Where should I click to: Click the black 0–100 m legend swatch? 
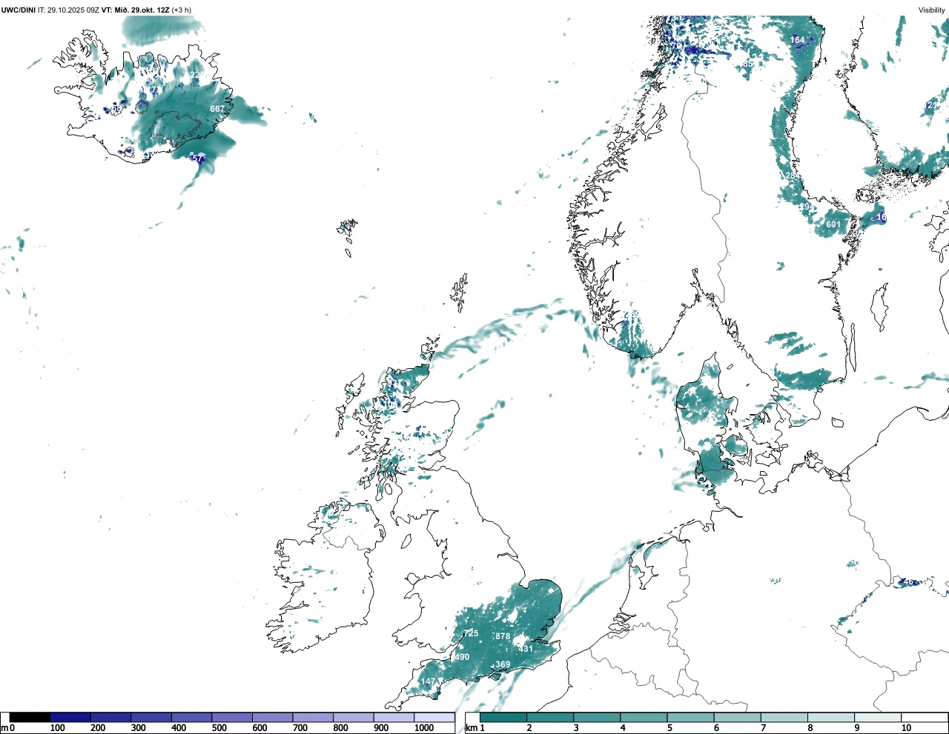click(30, 717)
